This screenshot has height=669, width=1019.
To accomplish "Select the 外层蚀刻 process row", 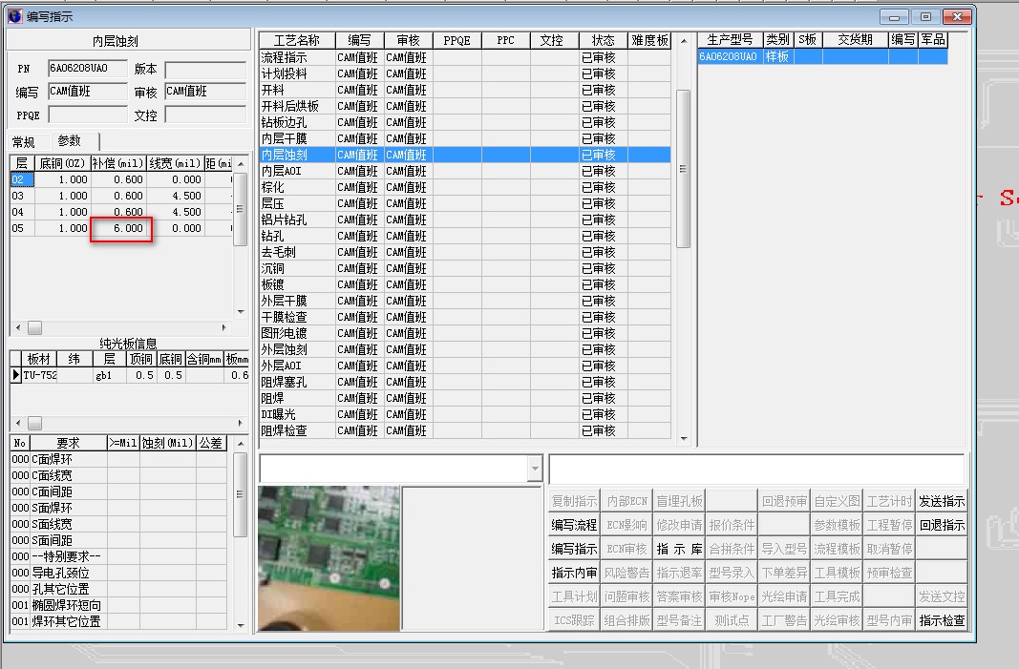I will (465, 349).
